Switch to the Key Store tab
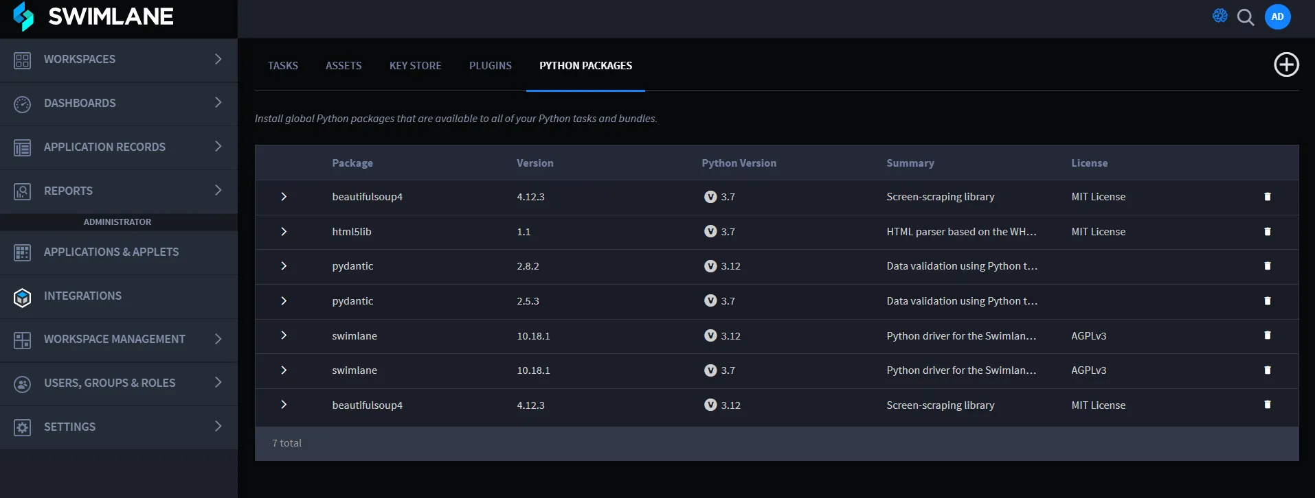The image size is (1315, 498). pyautogui.click(x=415, y=66)
